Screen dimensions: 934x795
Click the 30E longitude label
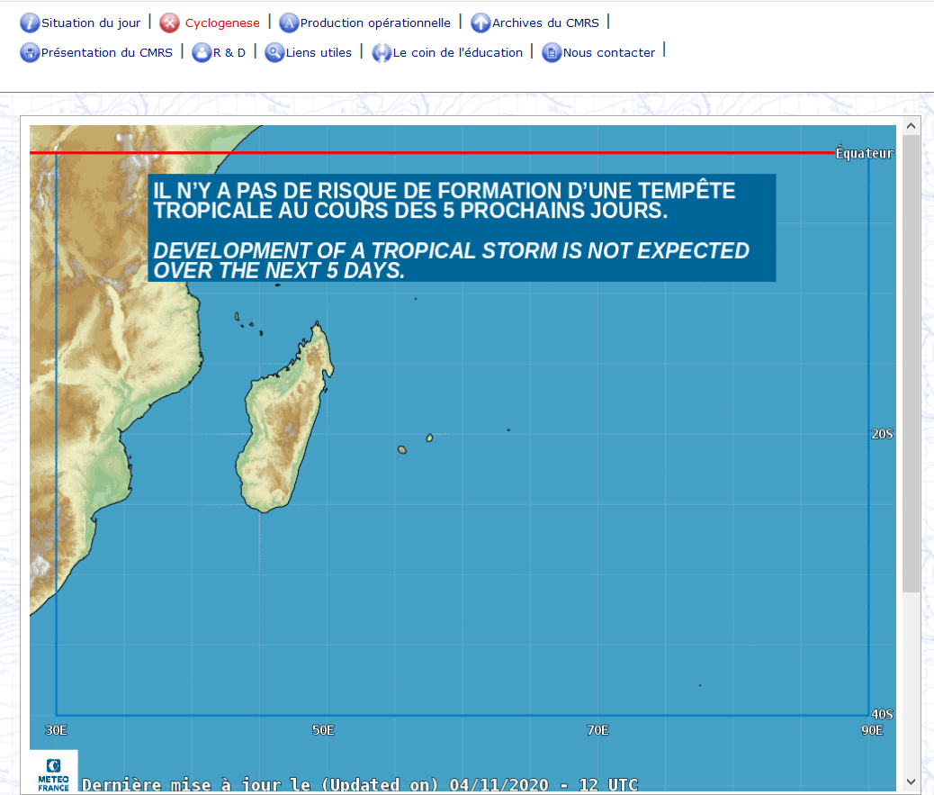tap(57, 730)
